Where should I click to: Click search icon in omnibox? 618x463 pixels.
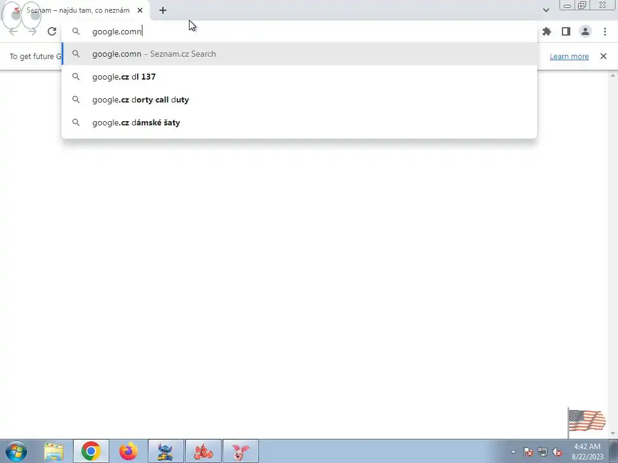point(76,31)
